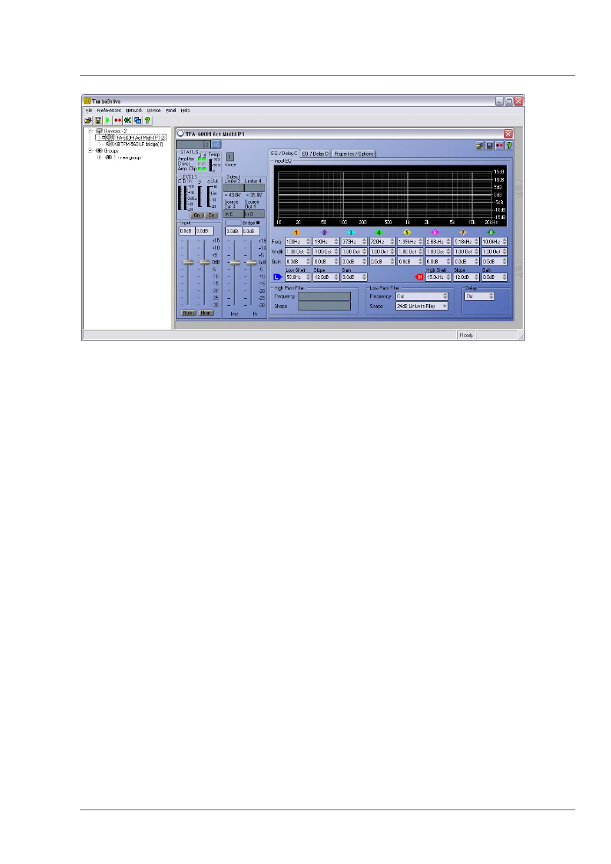Expand the '1 - new group' tree node
Screen dimensions: 611x864
click(99, 157)
